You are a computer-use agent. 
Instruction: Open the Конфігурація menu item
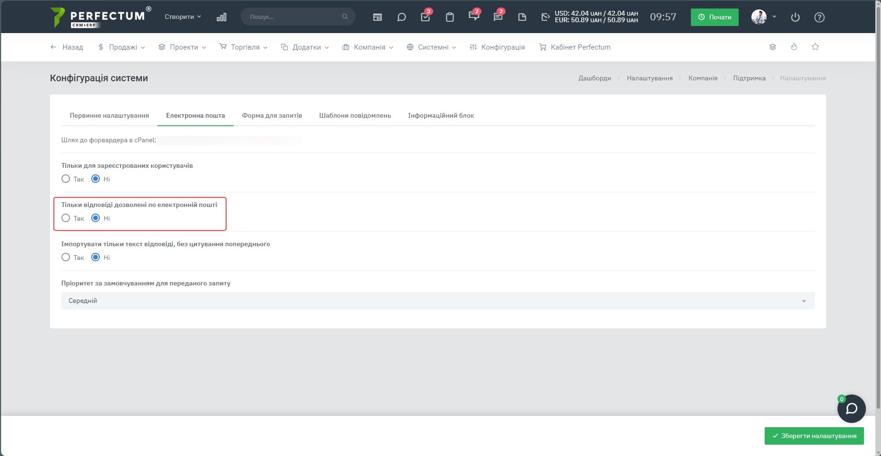pyautogui.click(x=497, y=47)
